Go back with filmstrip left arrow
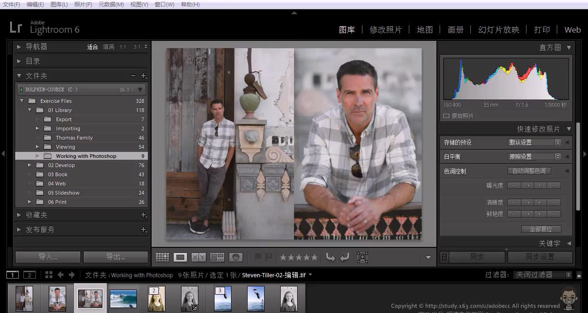Viewport: 588px width, 313px height. [60, 275]
